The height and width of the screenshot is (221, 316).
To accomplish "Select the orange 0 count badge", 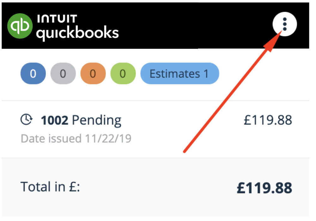I will (93, 73).
